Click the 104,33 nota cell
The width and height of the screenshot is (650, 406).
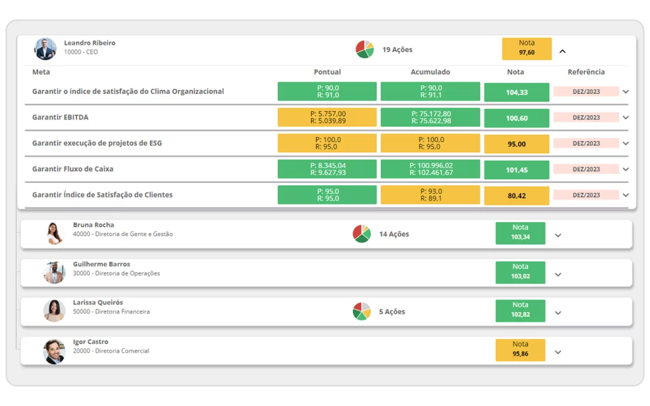coord(517,93)
